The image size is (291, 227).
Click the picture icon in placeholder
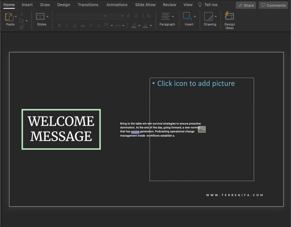tap(202, 129)
